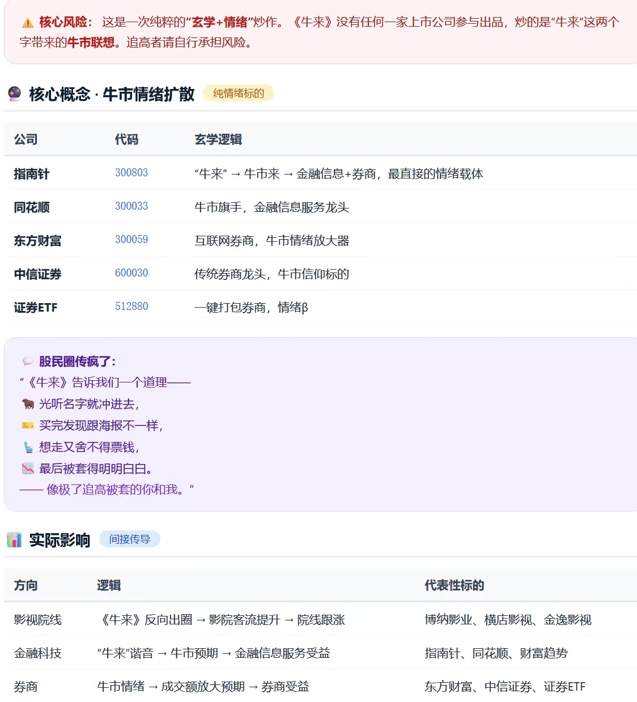This screenshot has width=637, height=702.
Task: Open stock code 600030 link
Action: [131, 273]
